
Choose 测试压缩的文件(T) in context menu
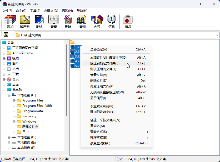116,69
